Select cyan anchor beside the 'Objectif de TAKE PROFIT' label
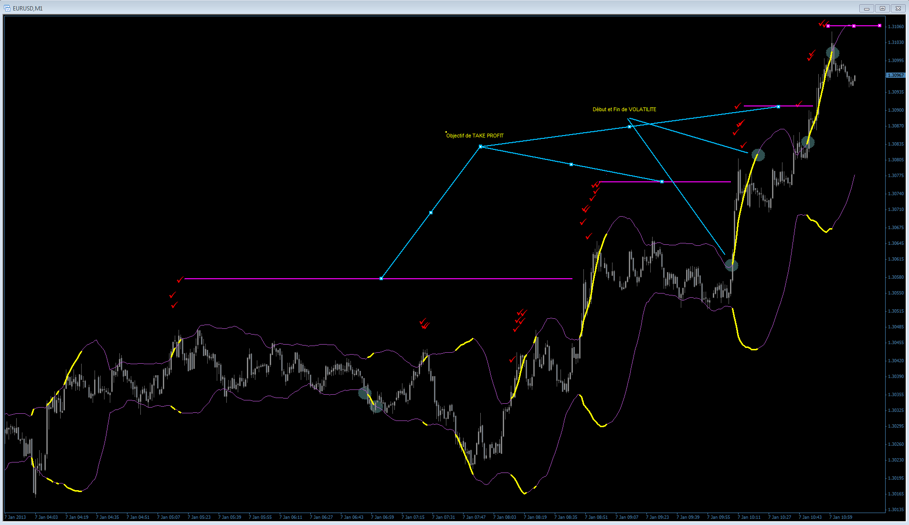 point(481,147)
